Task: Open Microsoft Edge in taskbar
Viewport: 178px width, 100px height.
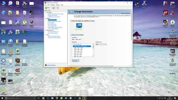Action: click(x=48, y=98)
